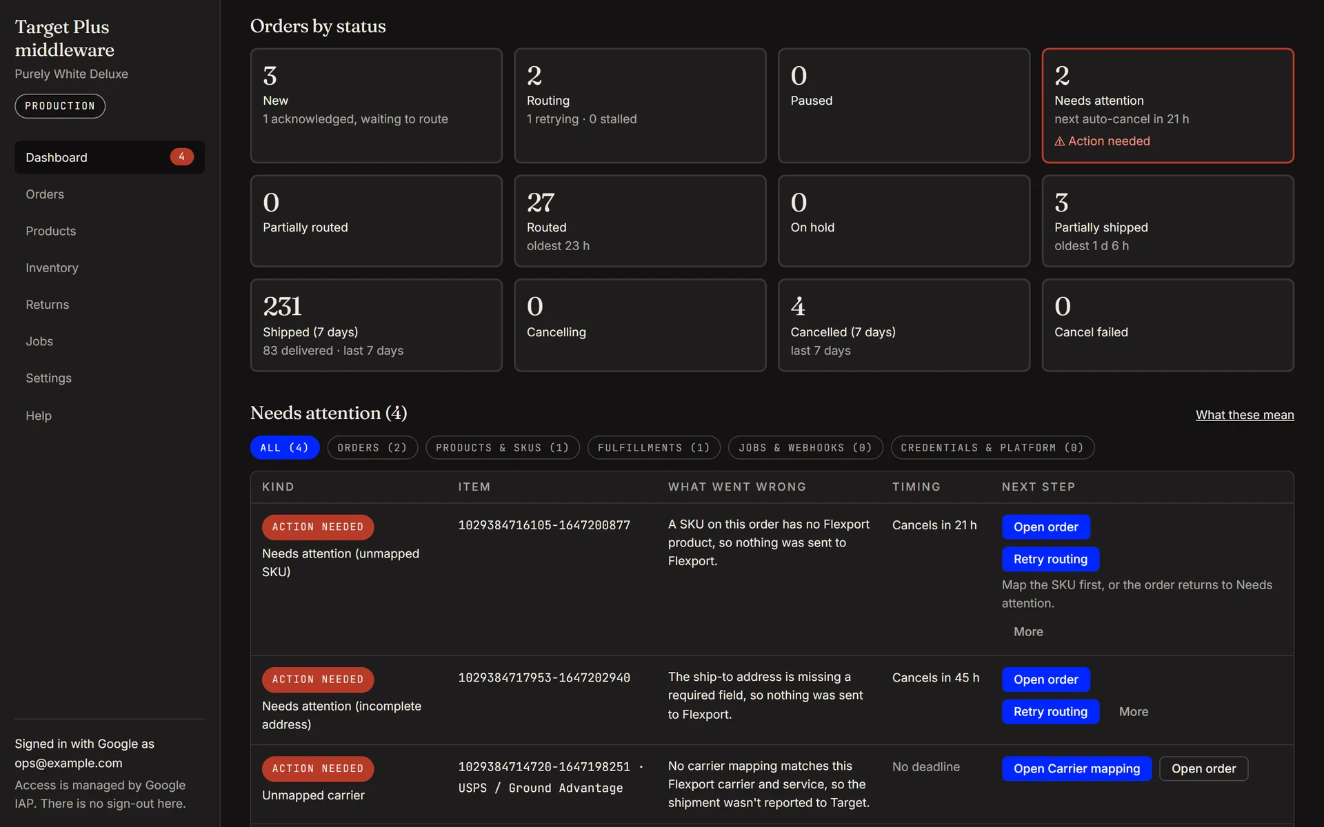Open the Routed card showing 27
The width and height of the screenshot is (1324, 827).
tap(640, 221)
